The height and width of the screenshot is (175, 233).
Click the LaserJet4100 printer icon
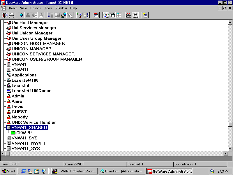9,80
